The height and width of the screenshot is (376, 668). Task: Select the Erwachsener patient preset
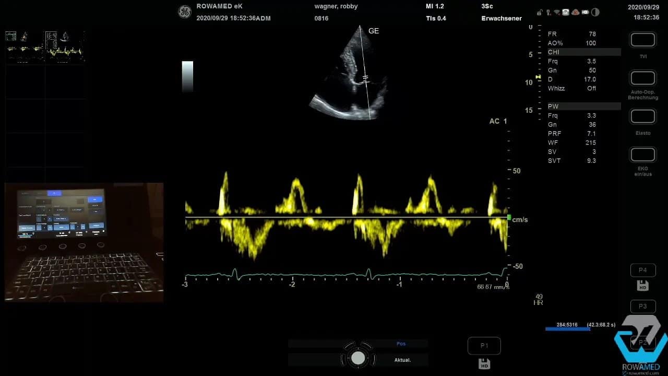click(x=501, y=18)
